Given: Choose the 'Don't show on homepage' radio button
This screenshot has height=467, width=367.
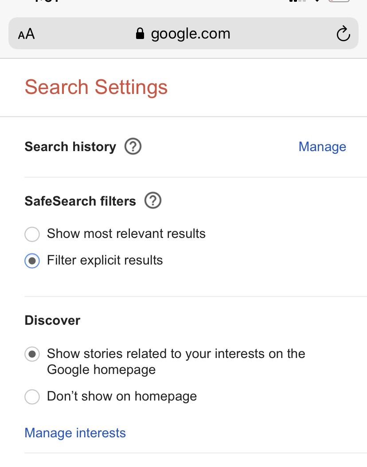Looking at the screenshot, I should click(x=32, y=397).
